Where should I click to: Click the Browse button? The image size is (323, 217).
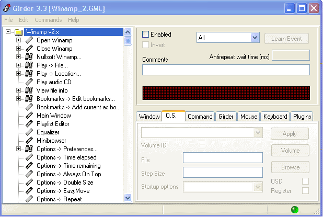coord(290,167)
